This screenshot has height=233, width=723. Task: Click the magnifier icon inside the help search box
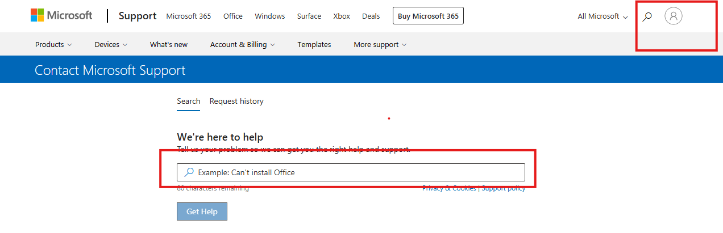[189, 172]
